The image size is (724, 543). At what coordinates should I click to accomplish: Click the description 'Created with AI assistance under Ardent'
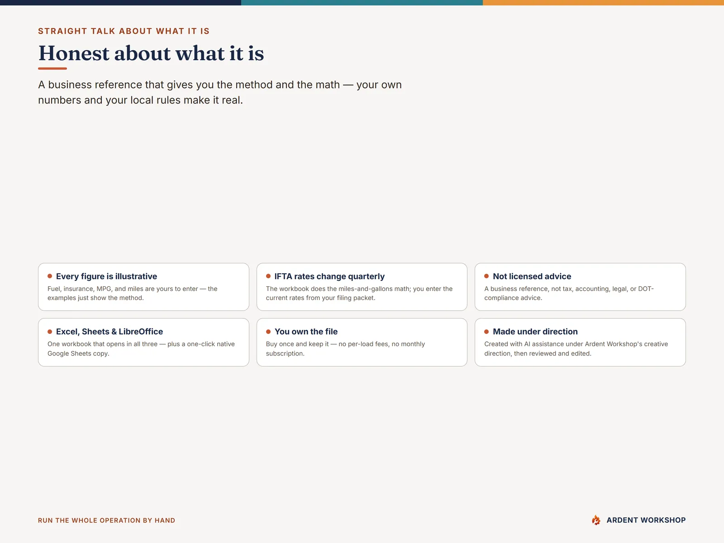point(576,348)
